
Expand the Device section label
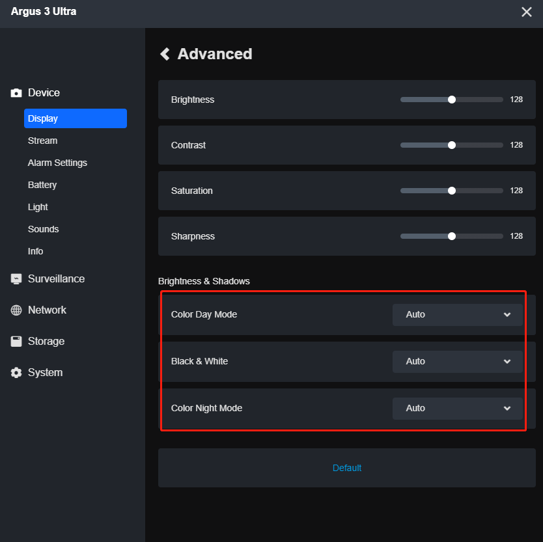pyautogui.click(x=44, y=93)
